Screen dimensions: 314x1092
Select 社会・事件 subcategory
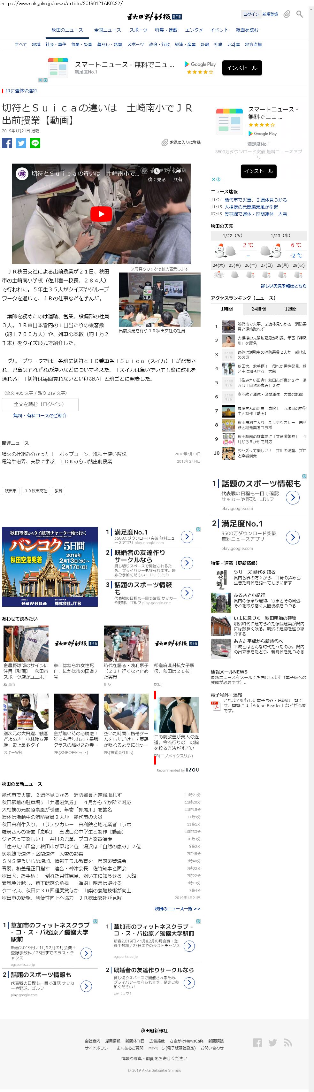click(56, 44)
